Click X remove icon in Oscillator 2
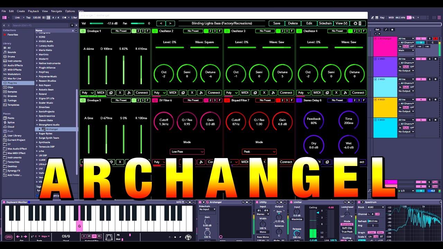This screenshot has height=249, width=443. tap(192, 93)
